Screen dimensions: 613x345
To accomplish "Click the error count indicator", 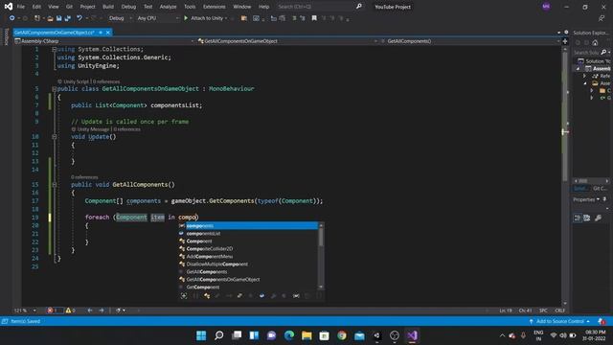I will point(54,310).
